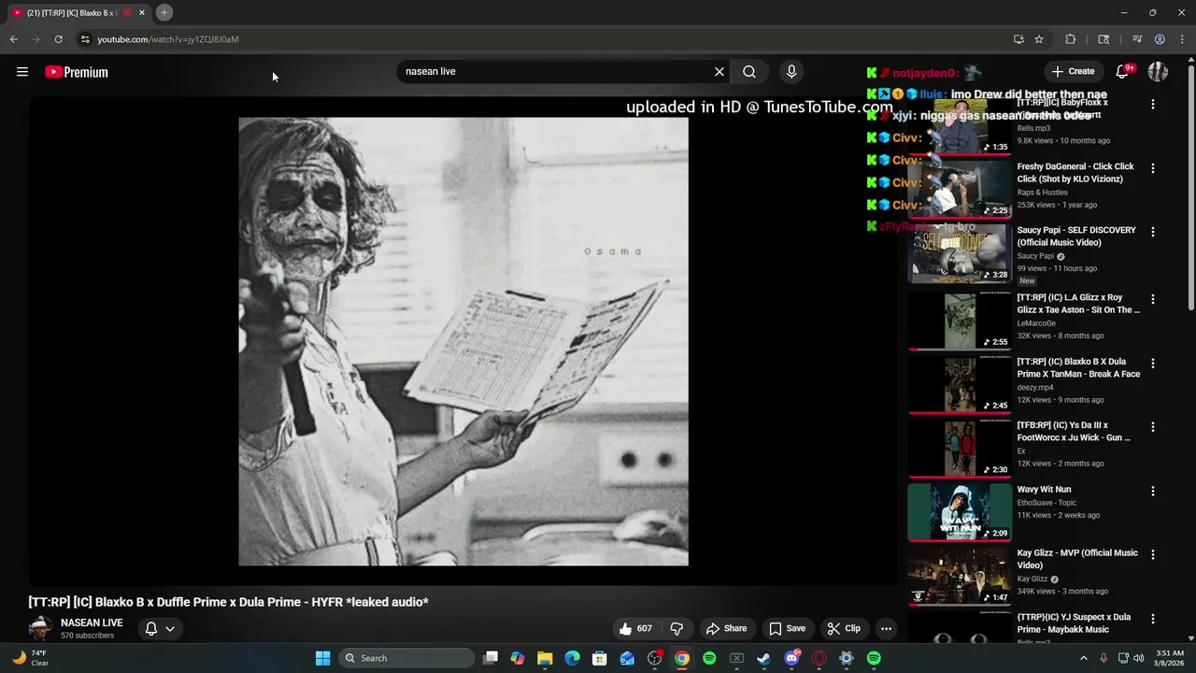This screenshot has height=673, width=1196.
Task: Click the taskbar Search box
Action: click(x=406, y=658)
